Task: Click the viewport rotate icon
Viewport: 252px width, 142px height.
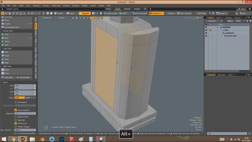Action: (x=189, y=18)
